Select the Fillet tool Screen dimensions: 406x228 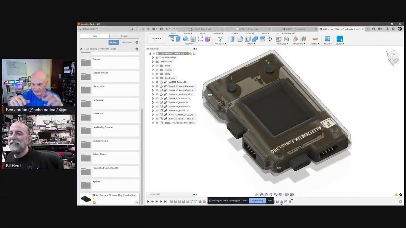click(x=240, y=39)
